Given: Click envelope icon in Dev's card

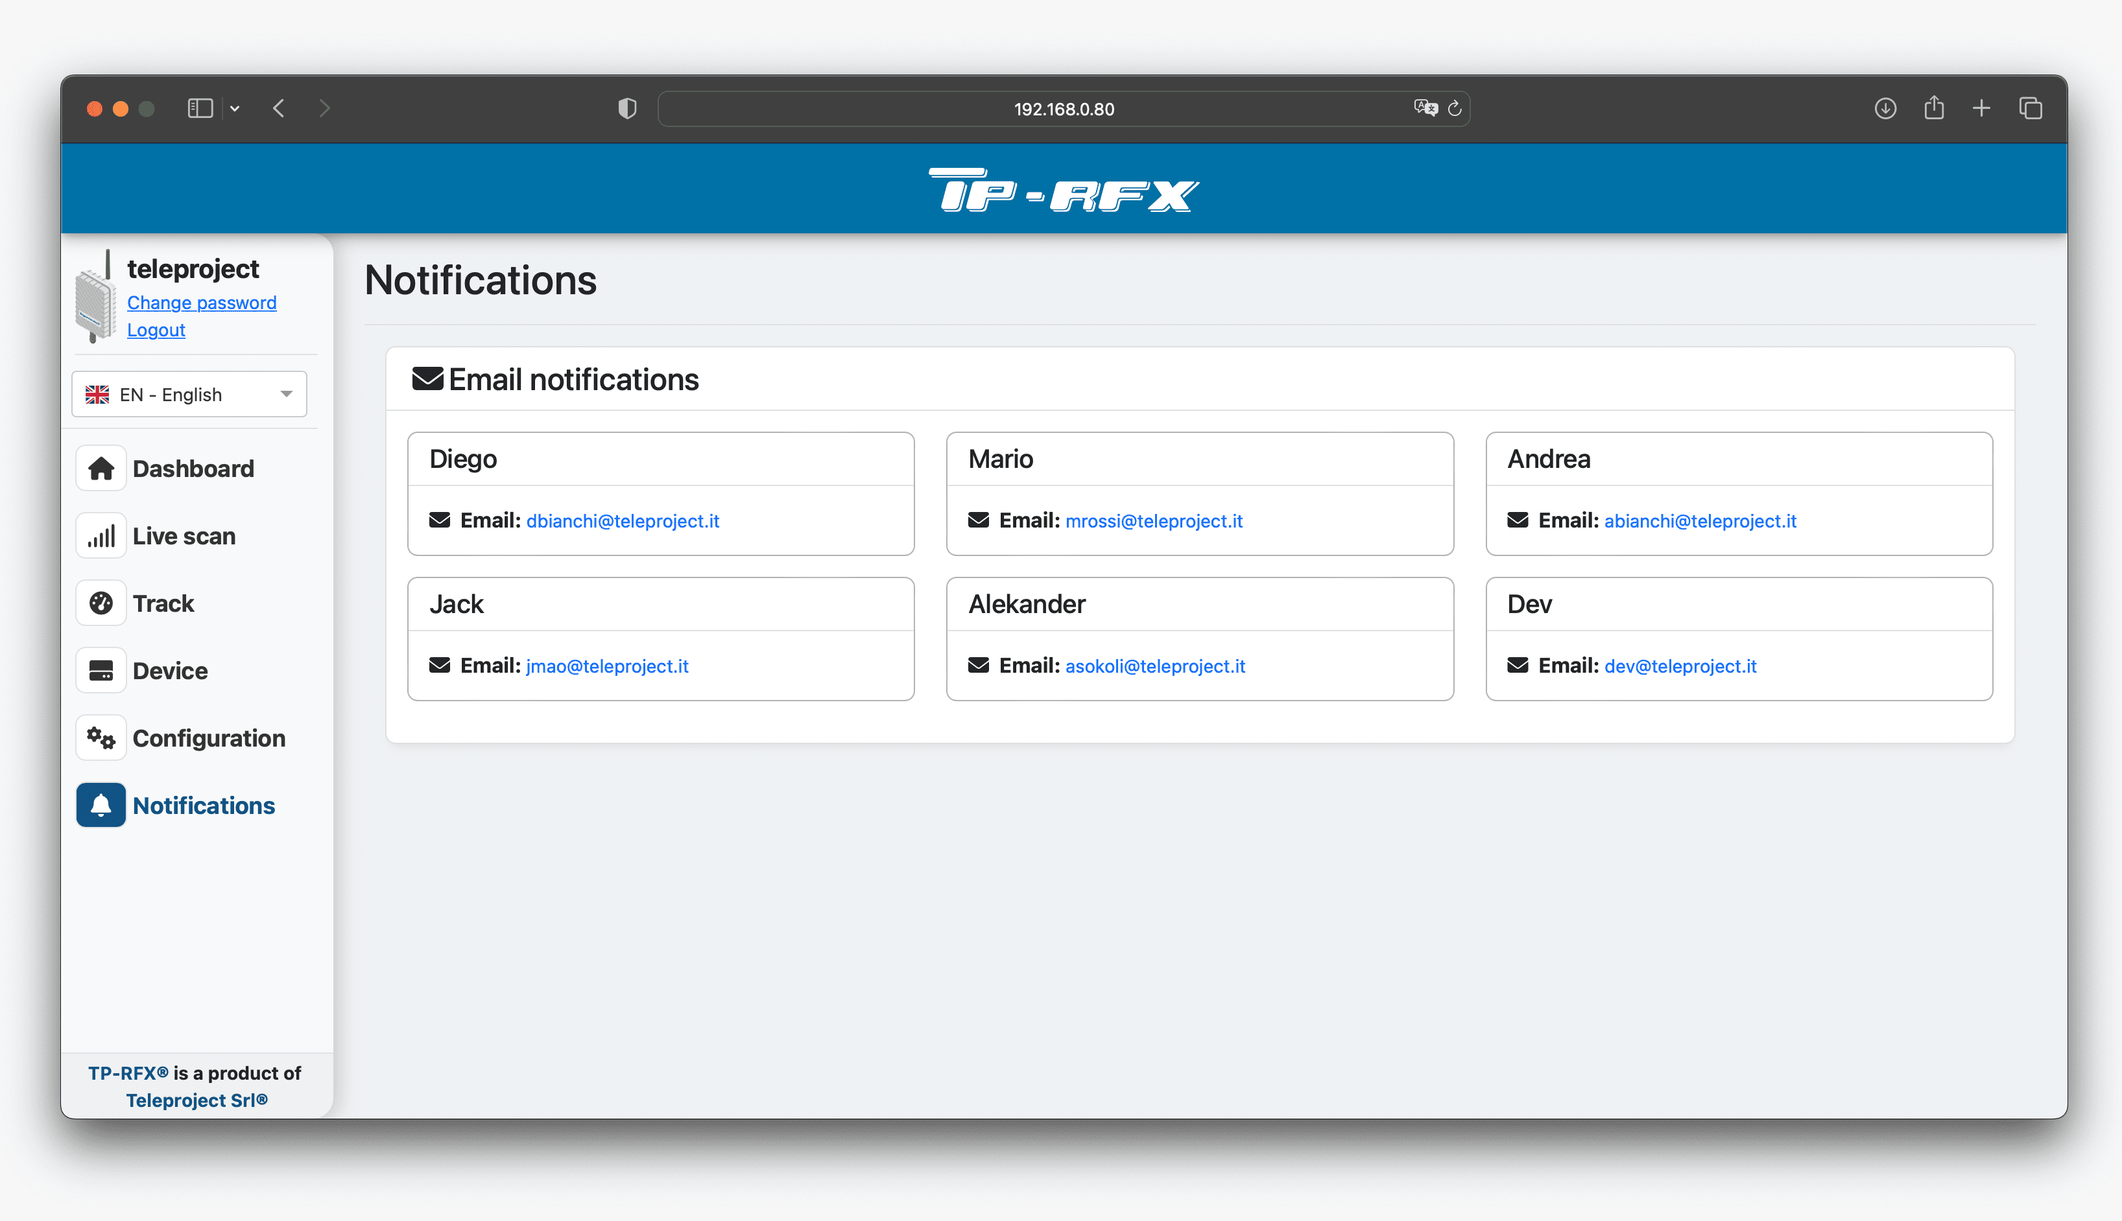Looking at the screenshot, I should [x=1518, y=665].
